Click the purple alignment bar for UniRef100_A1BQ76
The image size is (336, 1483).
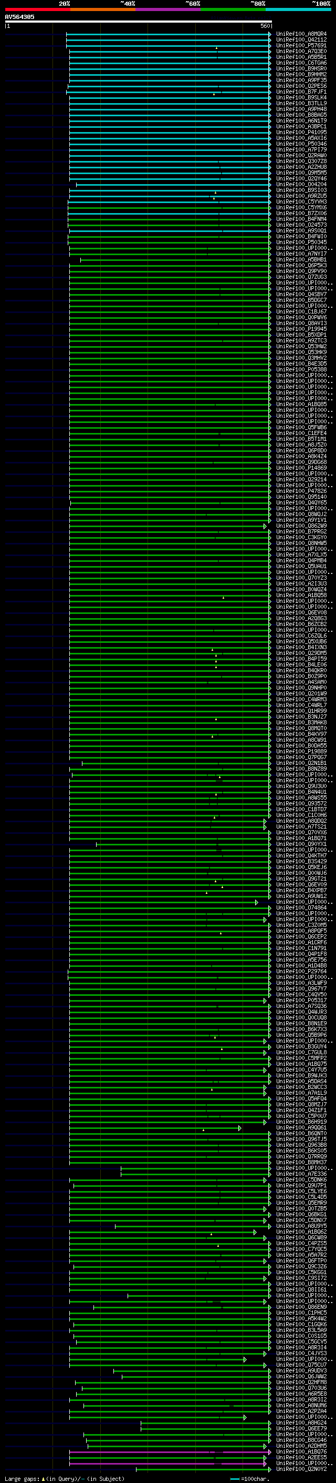click(x=171, y=1452)
